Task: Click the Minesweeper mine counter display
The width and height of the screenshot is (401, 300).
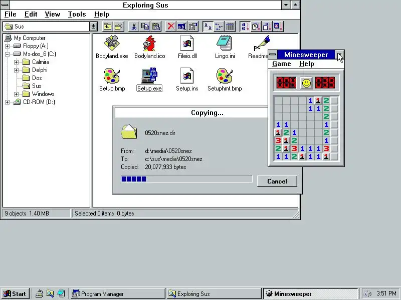Action: point(286,83)
